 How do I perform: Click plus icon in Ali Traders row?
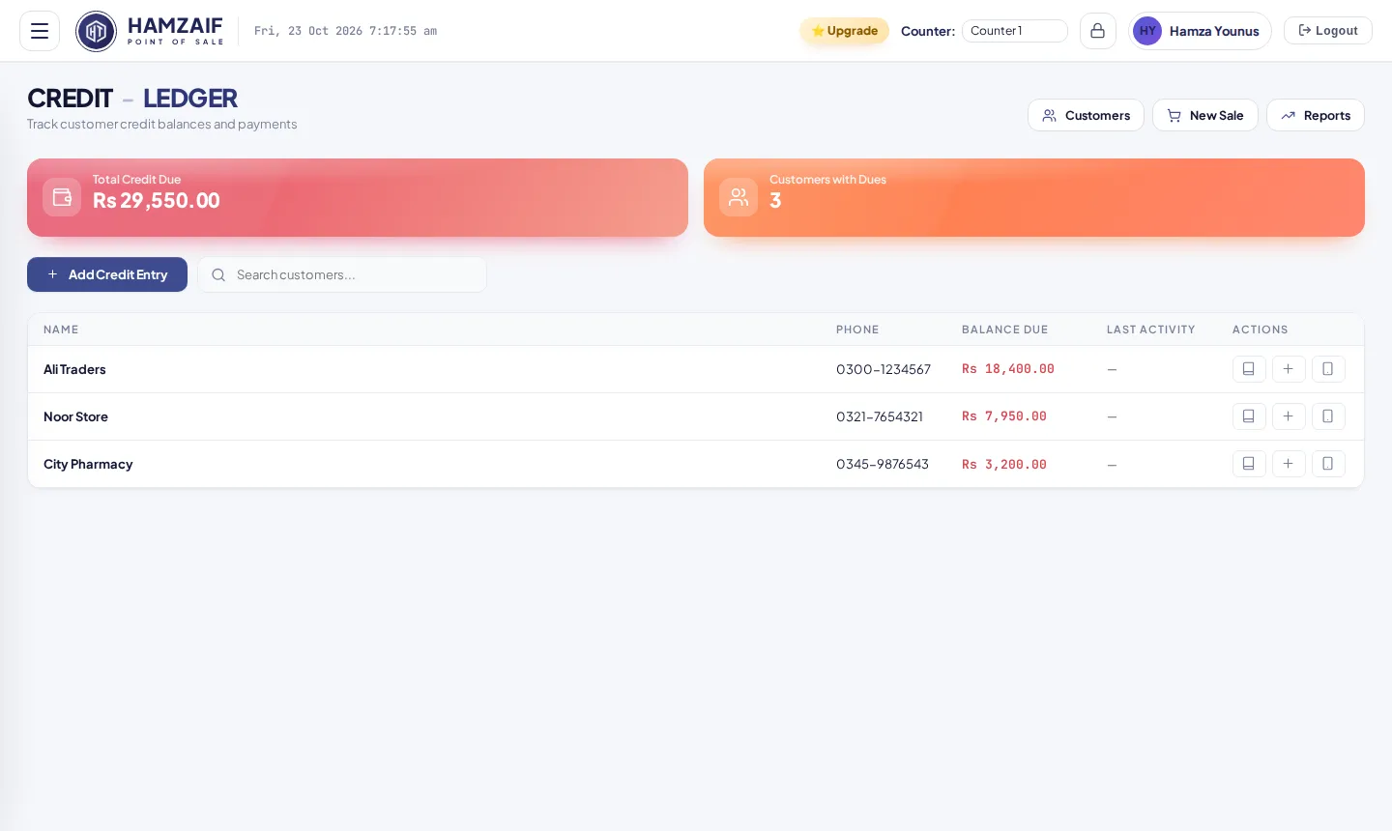[x=1289, y=369]
